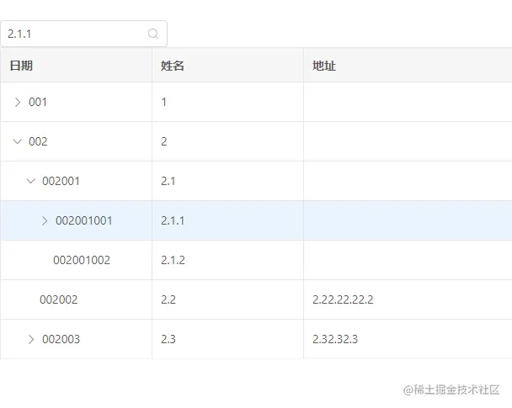Click the address cell 2.22.22.22.2

pos(408,299)
